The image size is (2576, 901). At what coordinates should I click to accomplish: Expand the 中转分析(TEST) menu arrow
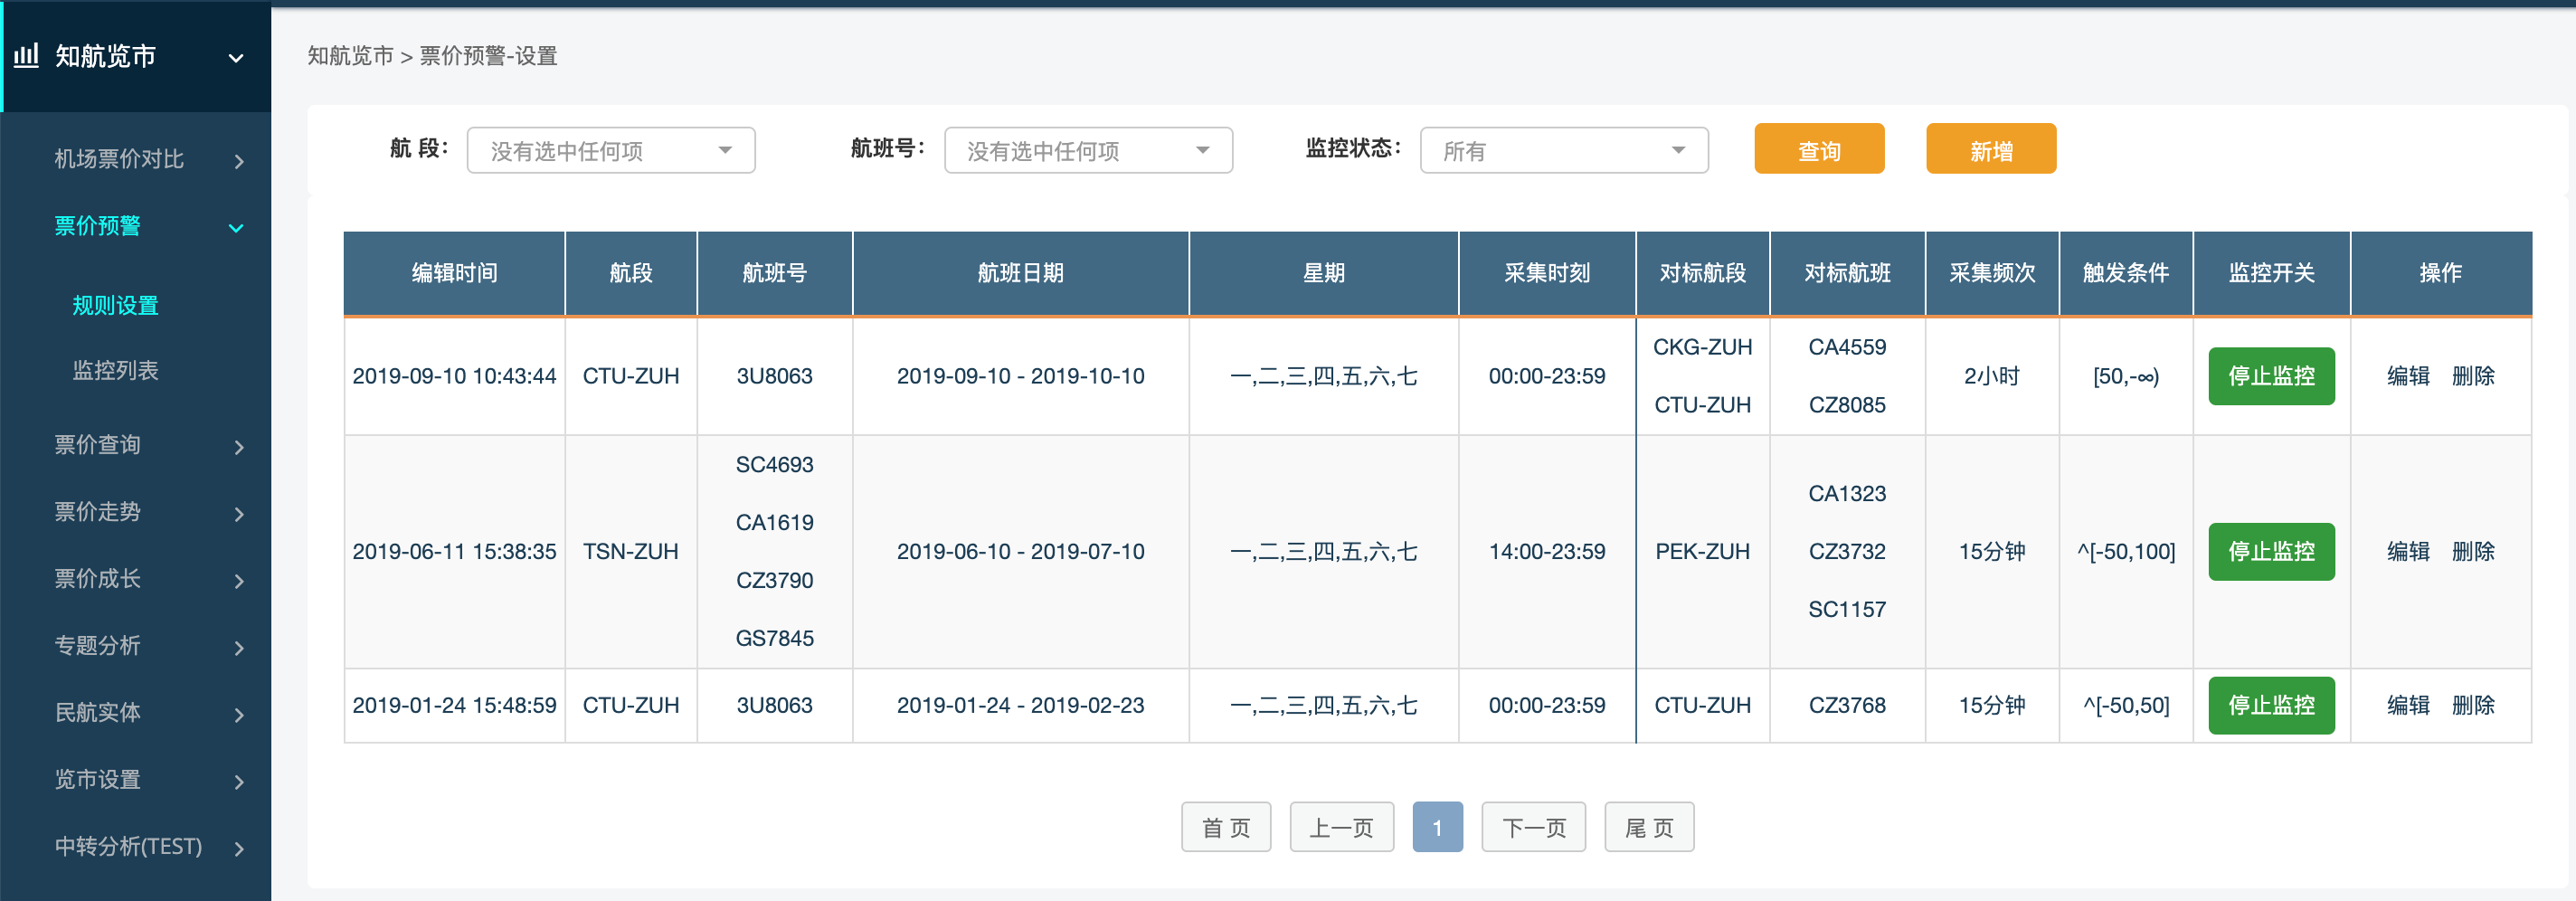tap(238, 849)
